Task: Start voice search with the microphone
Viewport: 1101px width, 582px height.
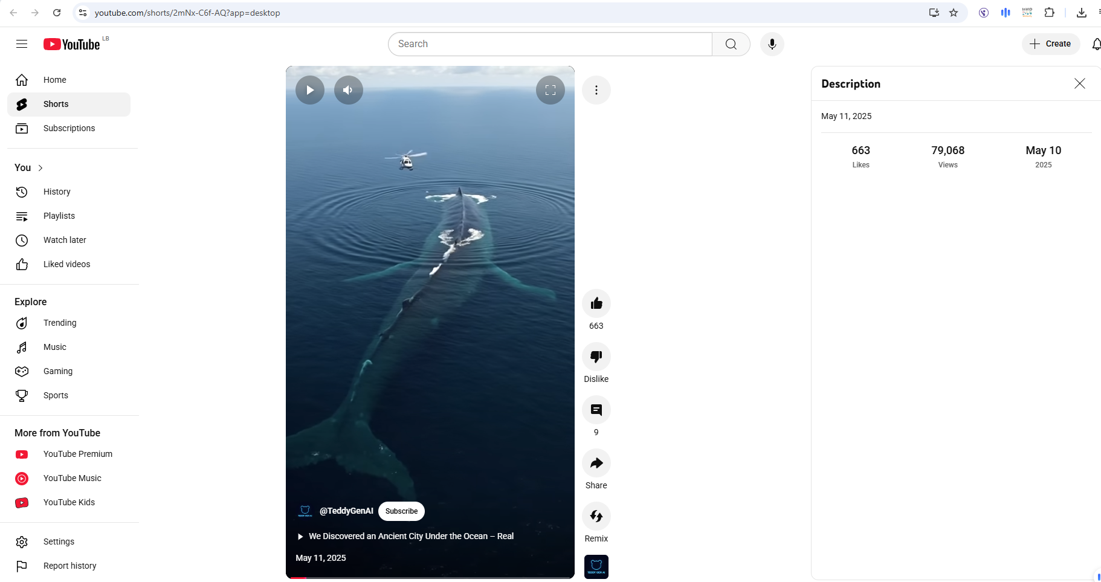Action: 772,44
